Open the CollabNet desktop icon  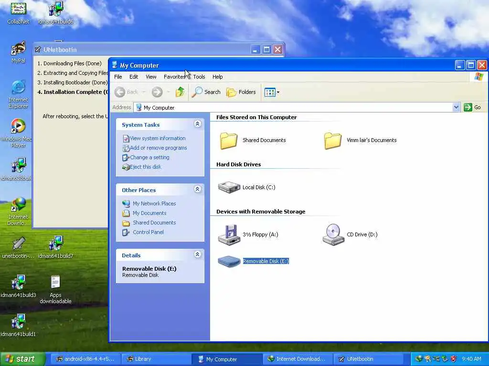click(18, 12)
